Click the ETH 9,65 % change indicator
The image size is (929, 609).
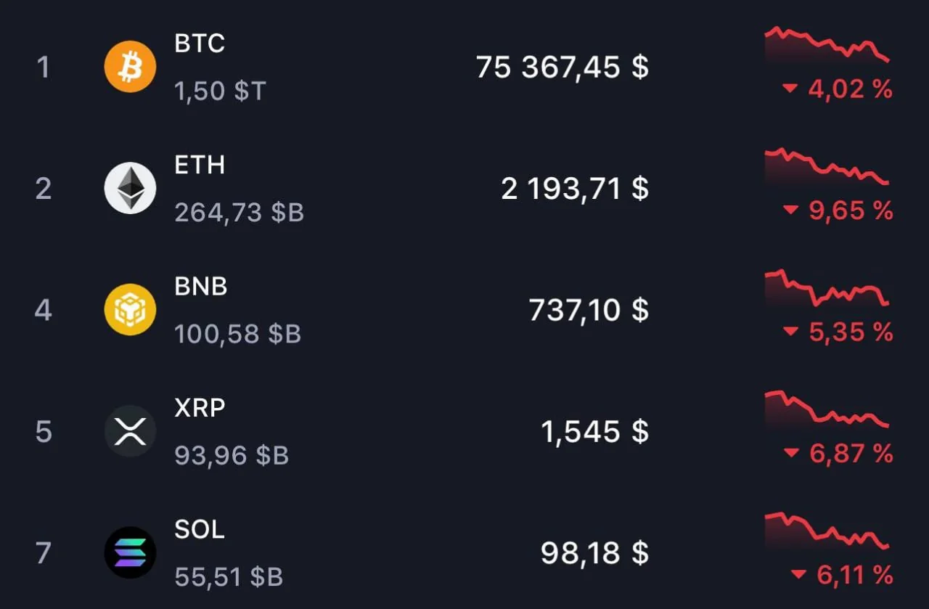[838, 211]
